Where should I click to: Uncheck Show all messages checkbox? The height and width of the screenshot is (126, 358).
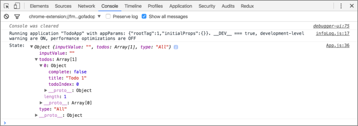click(144, 17)
